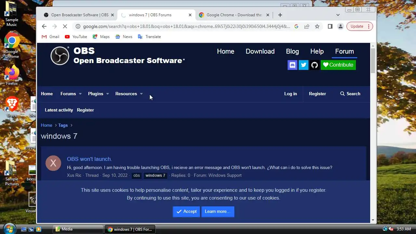
Task: Click Register next to Latest activity
Action: pos(85,110)
